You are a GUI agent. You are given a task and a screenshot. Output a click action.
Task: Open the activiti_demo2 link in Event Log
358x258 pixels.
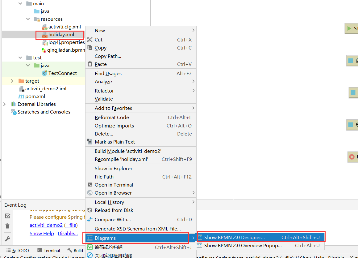coord(46,225)
